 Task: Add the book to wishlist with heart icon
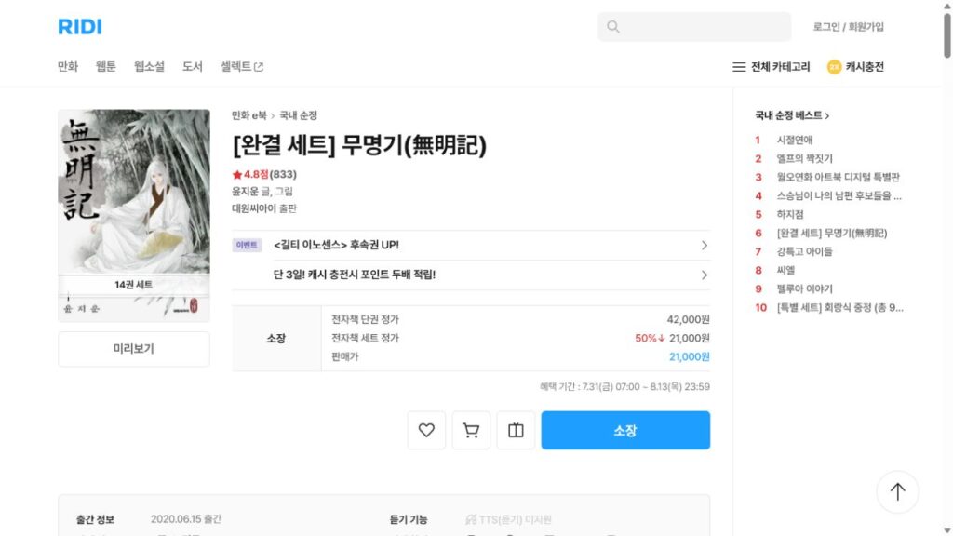coord(426,430)
